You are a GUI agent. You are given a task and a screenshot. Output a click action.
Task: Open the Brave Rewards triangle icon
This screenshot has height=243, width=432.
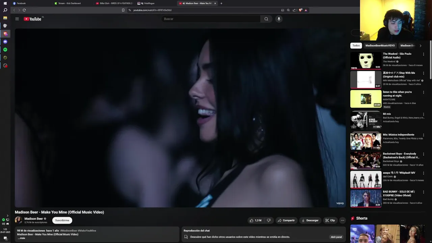point(306,10)
